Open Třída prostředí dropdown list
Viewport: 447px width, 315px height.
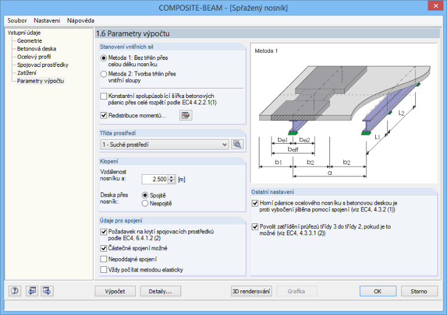tap(165, 144)
